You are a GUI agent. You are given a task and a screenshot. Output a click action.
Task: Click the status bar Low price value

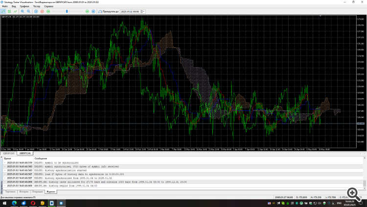331,197
